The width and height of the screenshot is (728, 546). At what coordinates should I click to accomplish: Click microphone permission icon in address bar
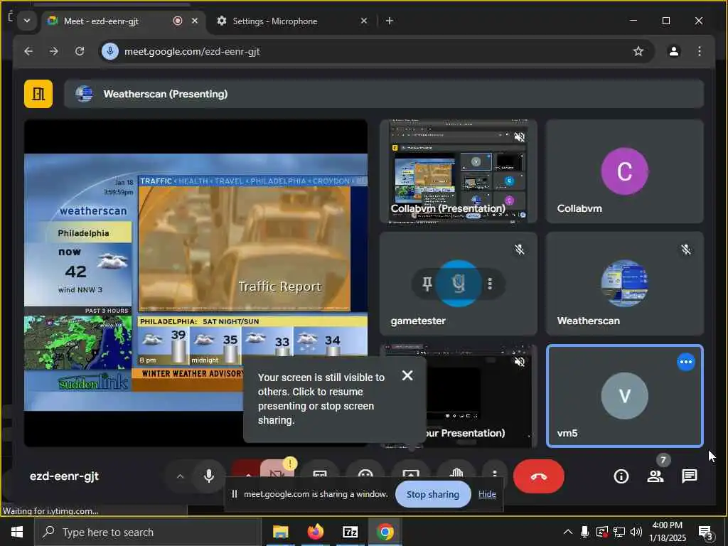click(x=110, y=51)
